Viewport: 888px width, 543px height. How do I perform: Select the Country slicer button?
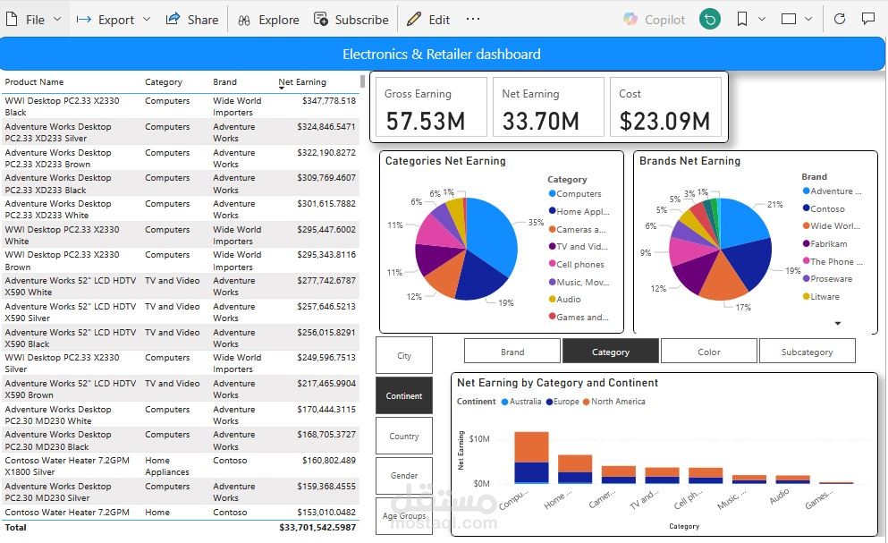404,436
